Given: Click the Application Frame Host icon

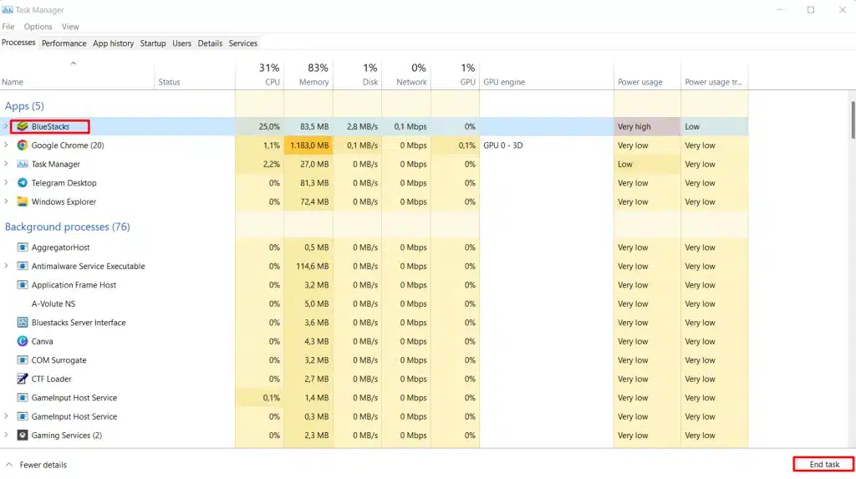Looking at the screenshot, I should pos(22,284).
